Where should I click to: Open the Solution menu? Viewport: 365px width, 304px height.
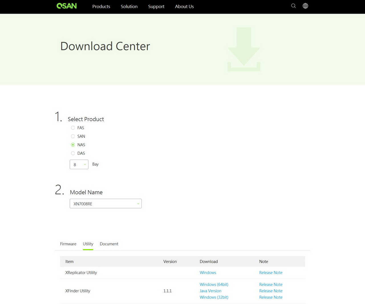129,7
